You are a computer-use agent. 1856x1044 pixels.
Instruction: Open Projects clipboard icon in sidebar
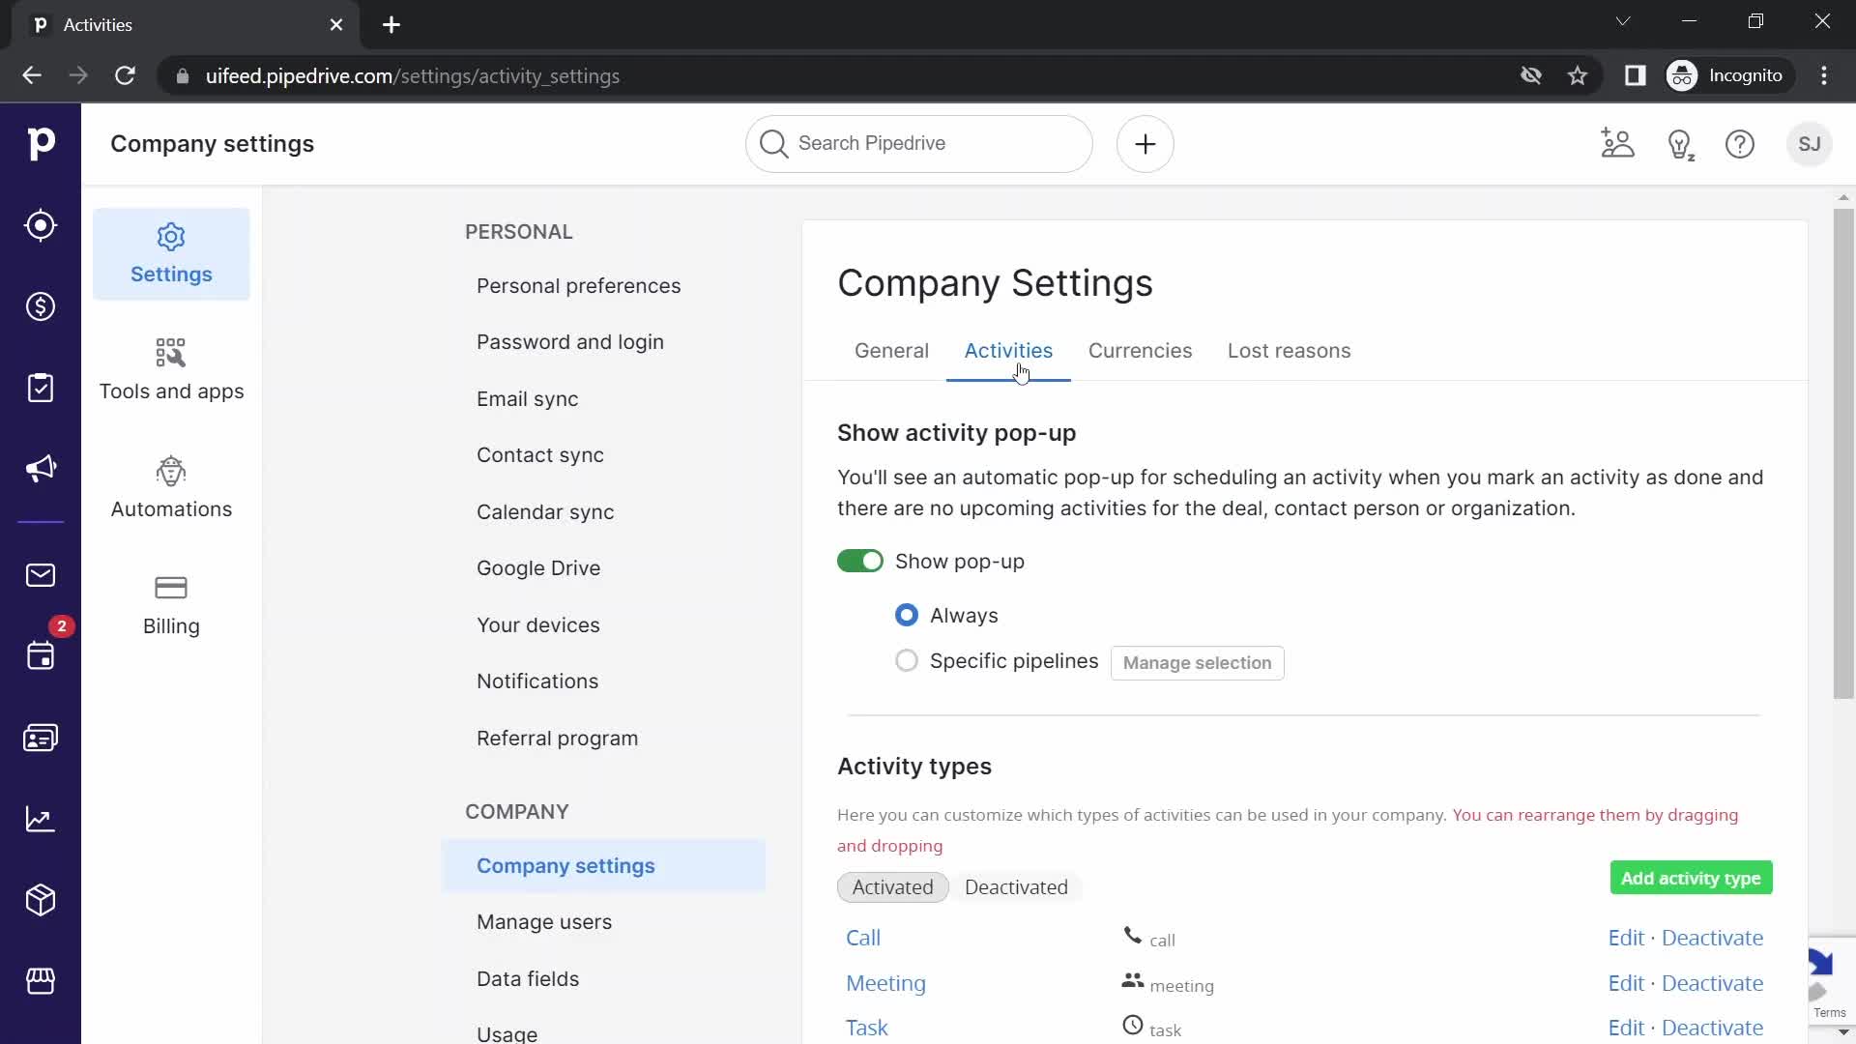point(41,388)
